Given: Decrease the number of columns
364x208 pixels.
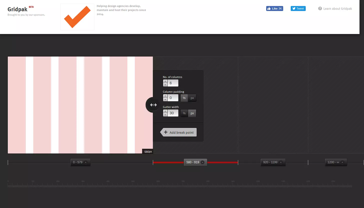Looking at the screenshot, I should coord(165,85).
